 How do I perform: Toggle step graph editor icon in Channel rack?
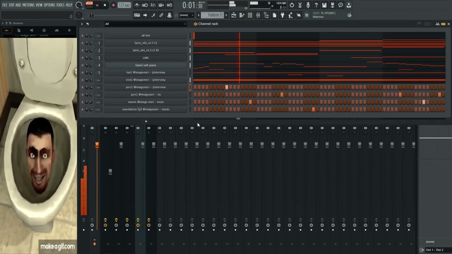(438, 24)
